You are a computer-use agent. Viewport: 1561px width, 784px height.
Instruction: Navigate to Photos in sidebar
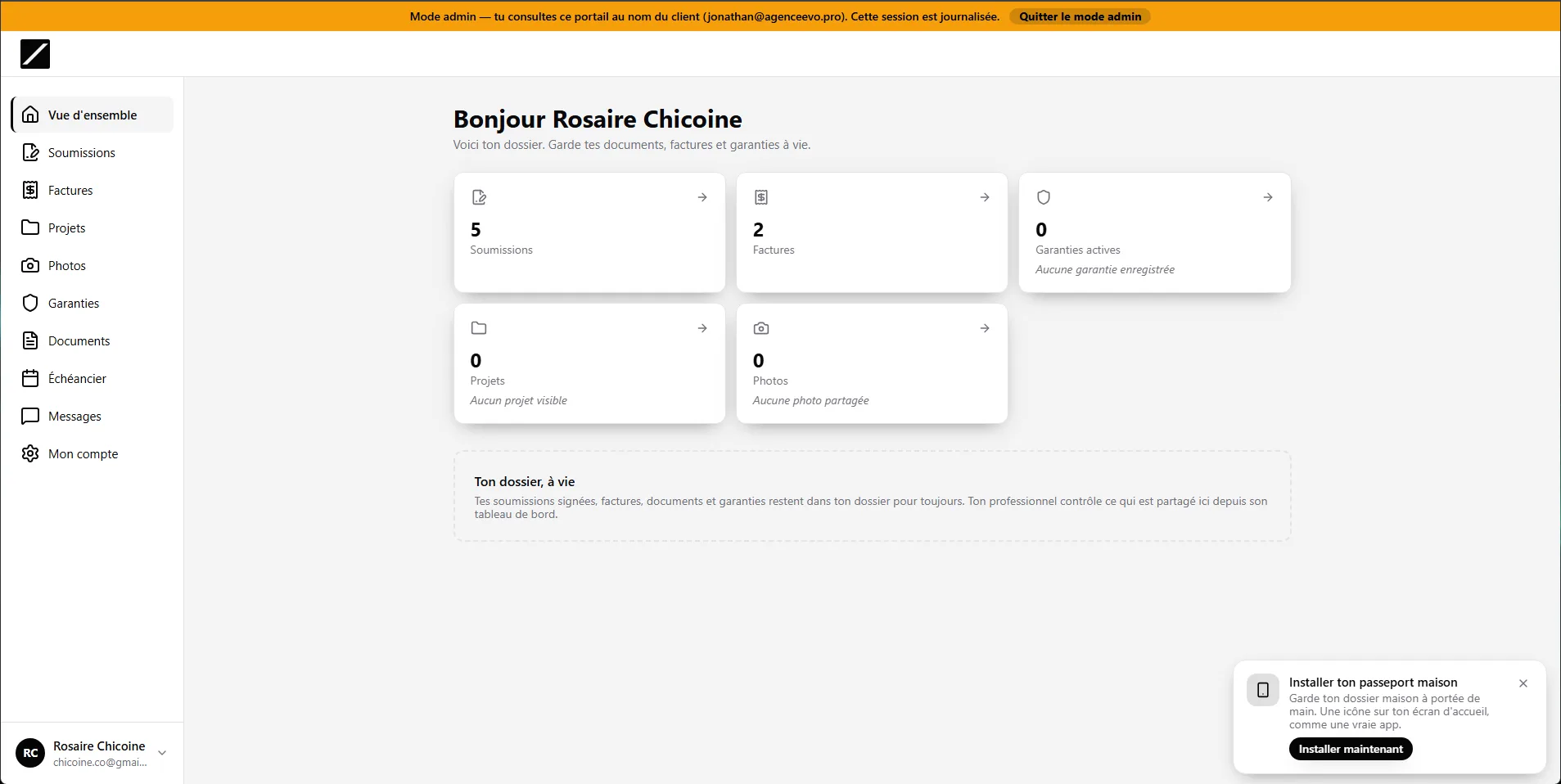[92, 265]
